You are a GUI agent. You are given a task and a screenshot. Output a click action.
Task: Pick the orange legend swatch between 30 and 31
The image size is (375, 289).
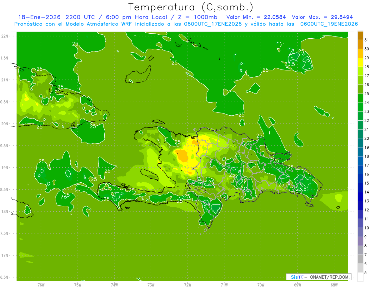pyautogui.click(x=360, y=45)
